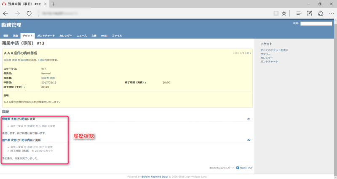Click the 1/5 position counter
Viewport: 337px width, 179px height.
(x=242, y=53)
